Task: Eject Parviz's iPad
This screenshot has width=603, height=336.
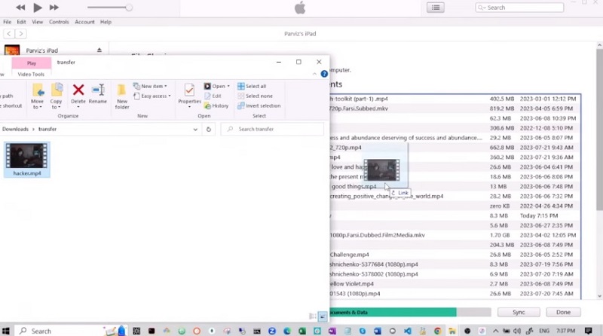Action: (x=99, y=50)
